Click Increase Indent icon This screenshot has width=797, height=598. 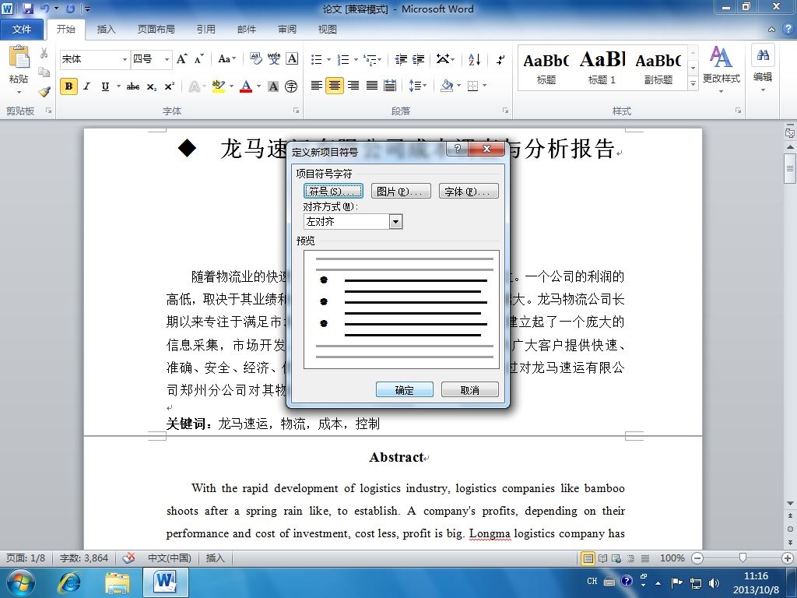click(418, 59)
